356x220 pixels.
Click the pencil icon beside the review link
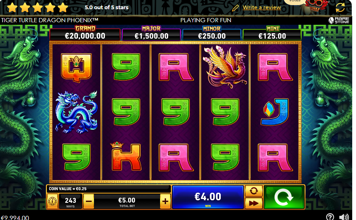pyautogui.click(x=236, y=8)
